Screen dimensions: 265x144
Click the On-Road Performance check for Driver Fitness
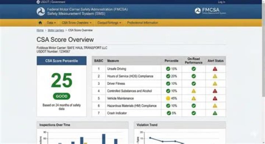click(194, 83)
